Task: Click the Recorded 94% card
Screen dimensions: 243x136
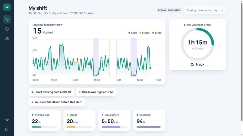Action: pos(149,120)
